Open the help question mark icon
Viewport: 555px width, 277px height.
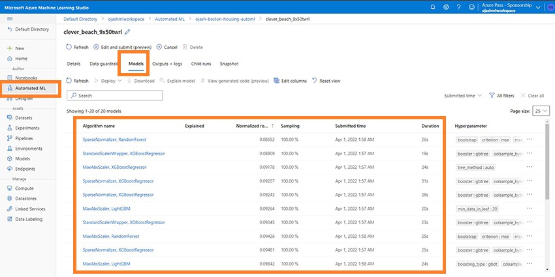click(x=459, y=7)
